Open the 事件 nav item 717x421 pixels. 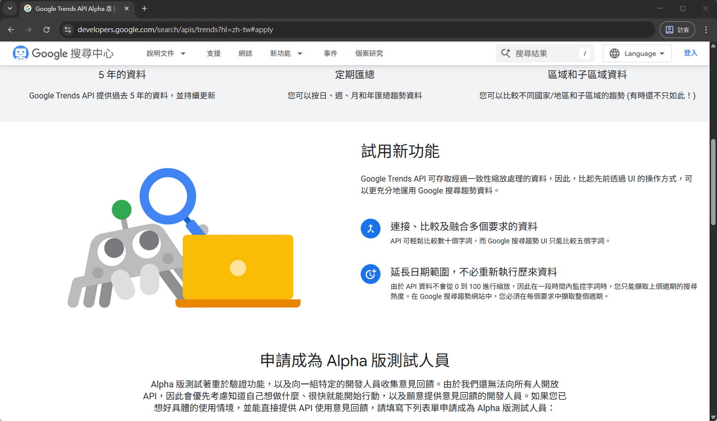click(x=331, y=53)
